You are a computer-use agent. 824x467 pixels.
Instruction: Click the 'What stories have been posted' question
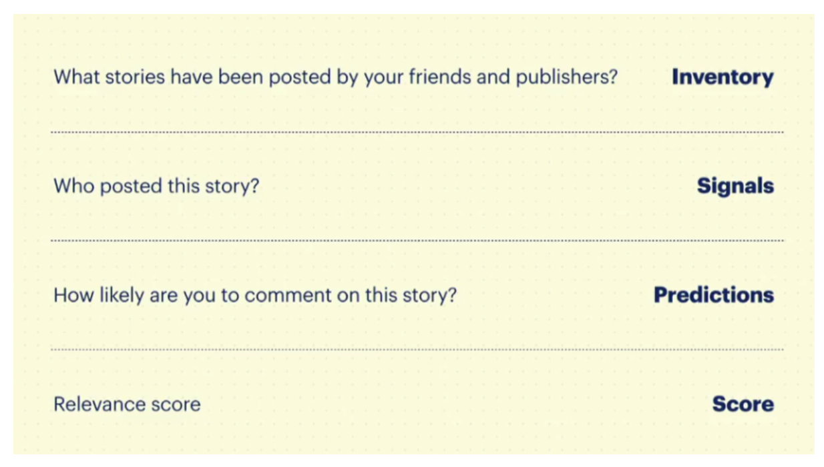point(335,77)
